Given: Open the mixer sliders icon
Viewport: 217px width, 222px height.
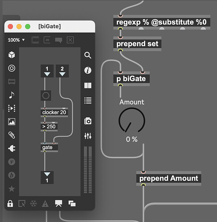Looking at the screenshot, I should pos(88,136).
